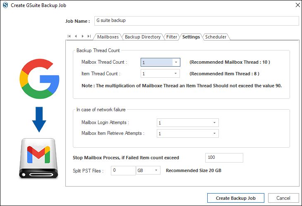Click the Create Backup Job button
The width and height of the screenshot is (302, 206).
pyautogui.click(x=236, y=198)
